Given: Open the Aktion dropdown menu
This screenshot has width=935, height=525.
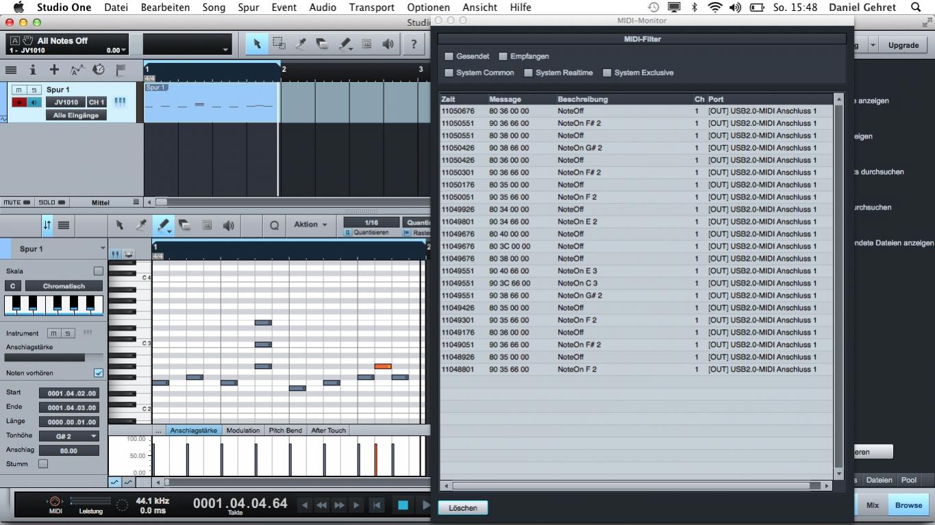Looking at the screenshot, I should click(310, 225).
